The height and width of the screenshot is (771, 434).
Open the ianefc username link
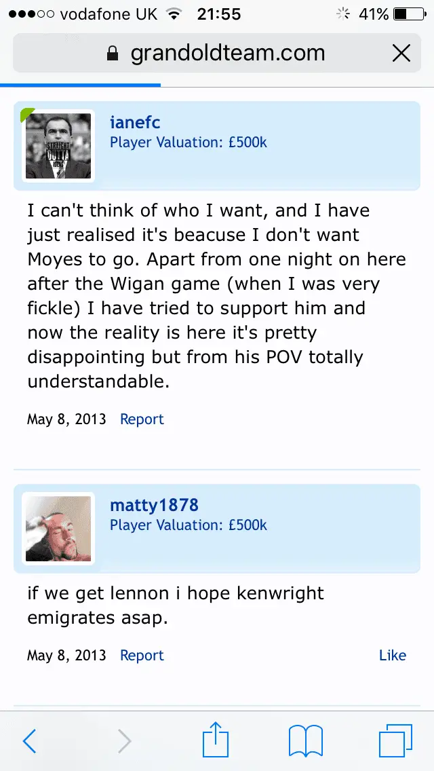(135, 123)
